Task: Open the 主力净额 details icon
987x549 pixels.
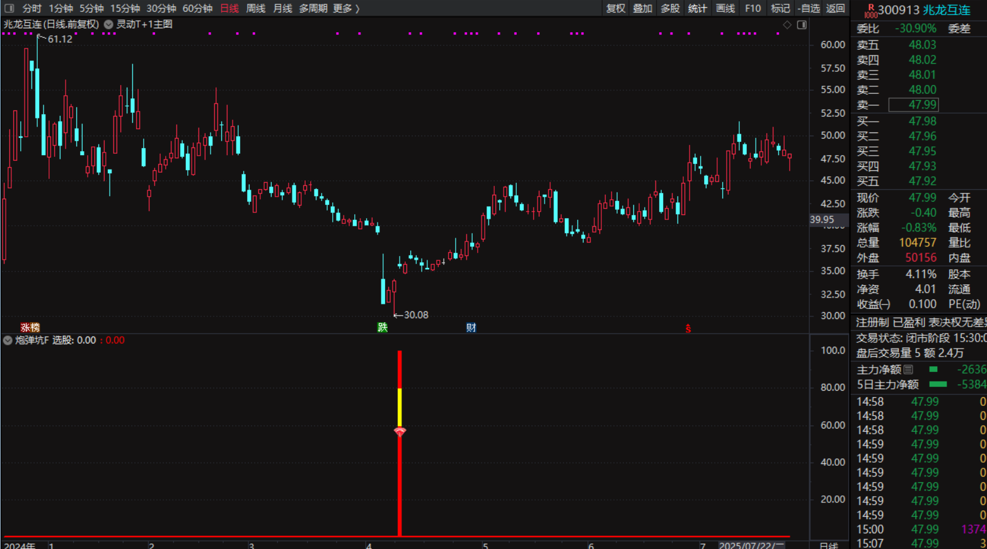Action: [x=908, y=369]
